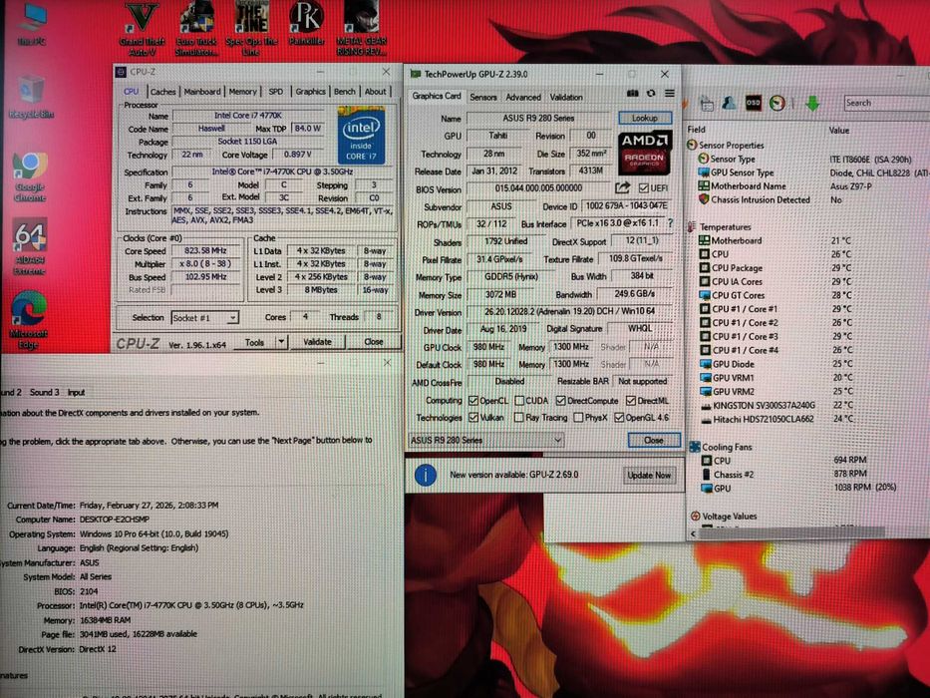
Task: Toggle Vulkan checkbox in GPU-Z
Action: [473, 417]
